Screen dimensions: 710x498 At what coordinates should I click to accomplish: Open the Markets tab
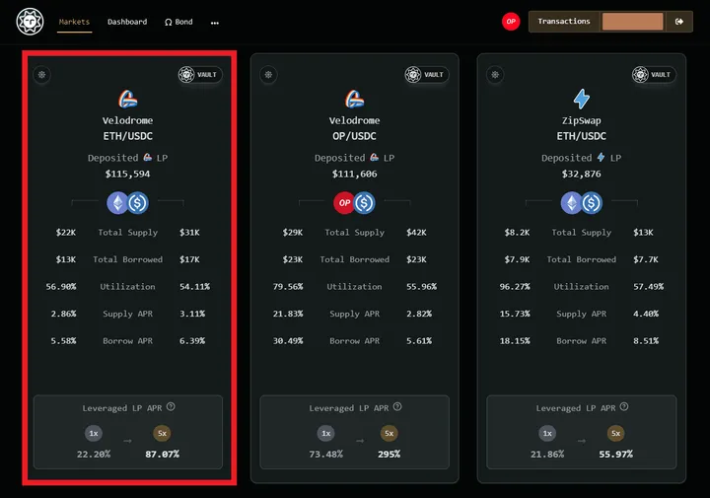(x=75, y=22)
